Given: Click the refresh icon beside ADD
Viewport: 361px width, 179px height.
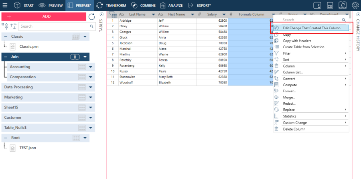Looking at the screenshot, I should pos(92,16).
